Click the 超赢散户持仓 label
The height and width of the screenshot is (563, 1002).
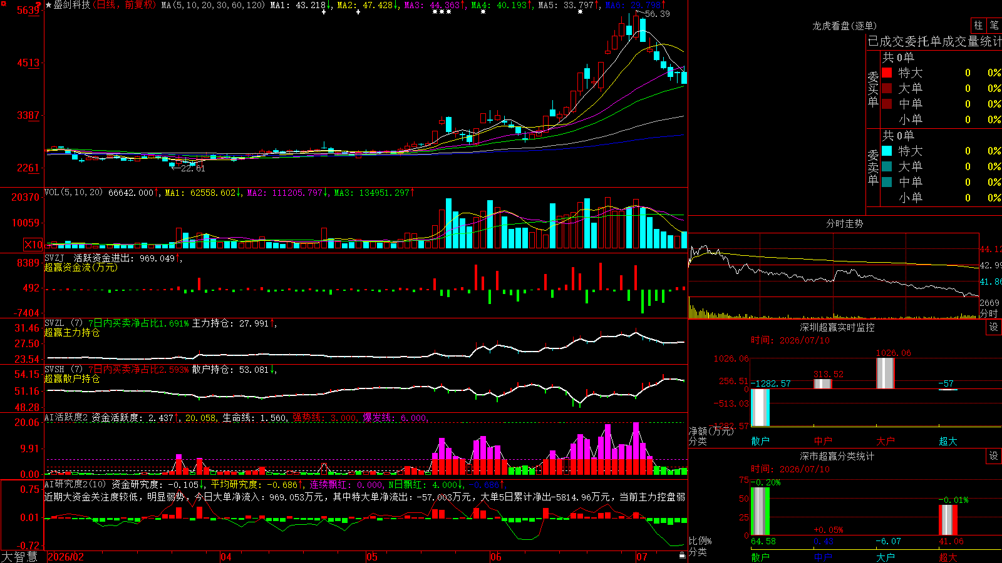72,378
